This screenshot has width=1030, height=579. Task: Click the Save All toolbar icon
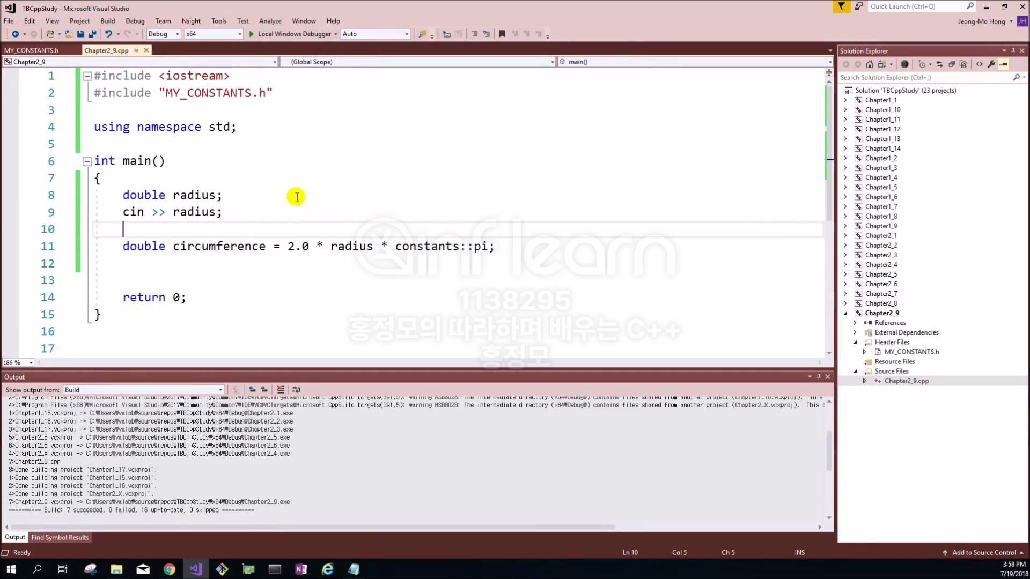pyautogui.click(x=92, y=34)
